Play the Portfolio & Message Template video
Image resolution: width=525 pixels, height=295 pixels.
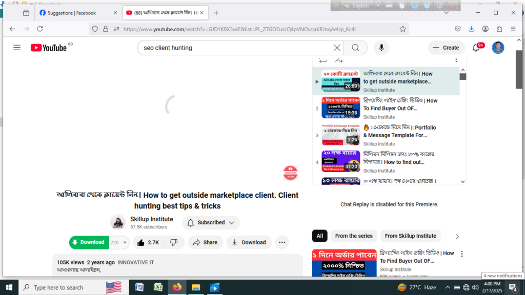pyautogui.click(x=340, y=135)
